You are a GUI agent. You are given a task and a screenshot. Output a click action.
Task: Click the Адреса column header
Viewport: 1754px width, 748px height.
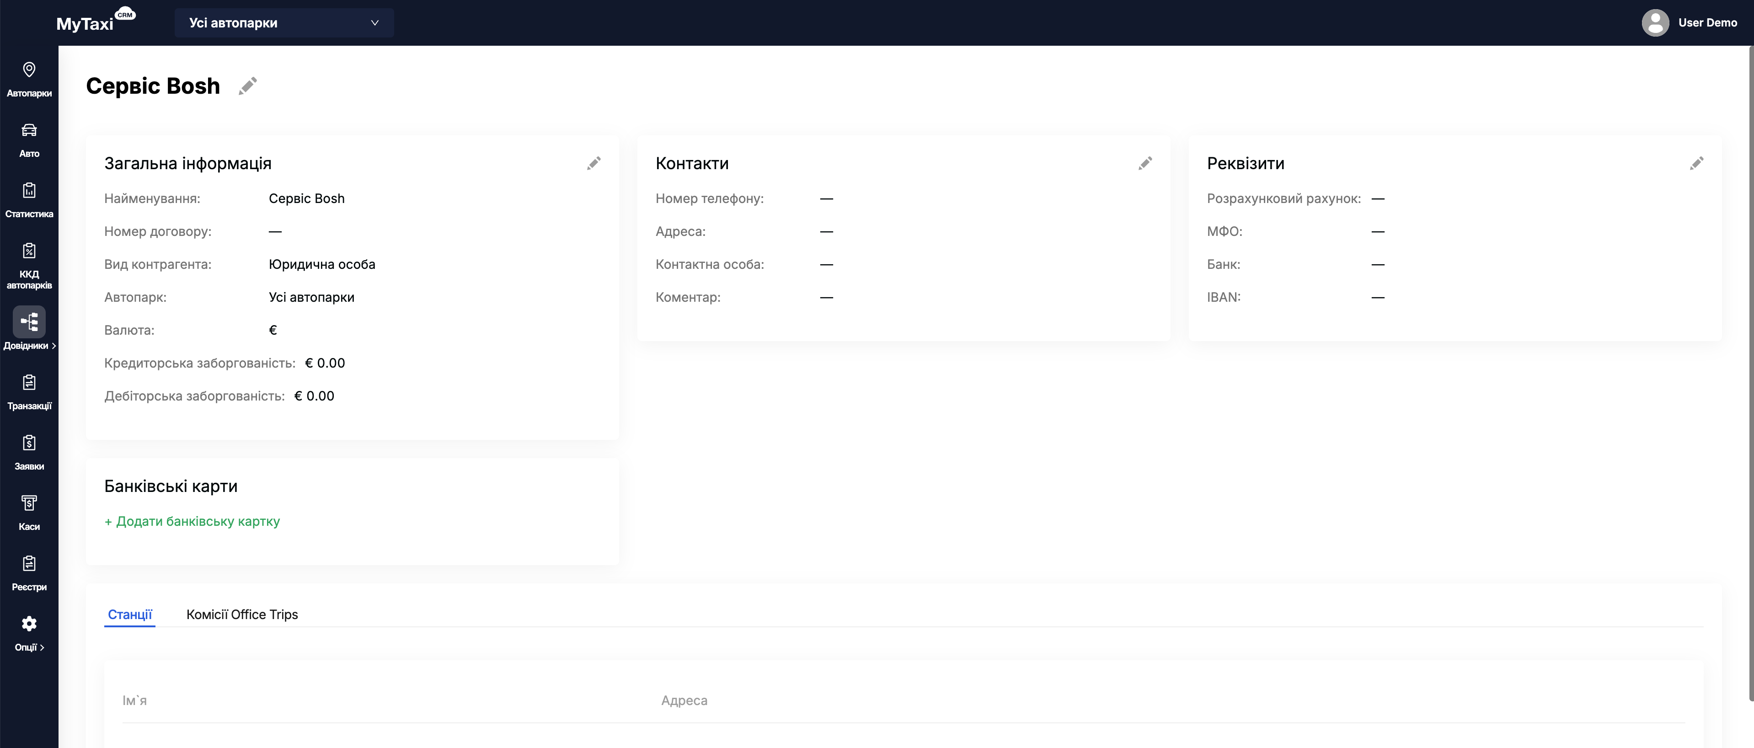pos(684,700)
